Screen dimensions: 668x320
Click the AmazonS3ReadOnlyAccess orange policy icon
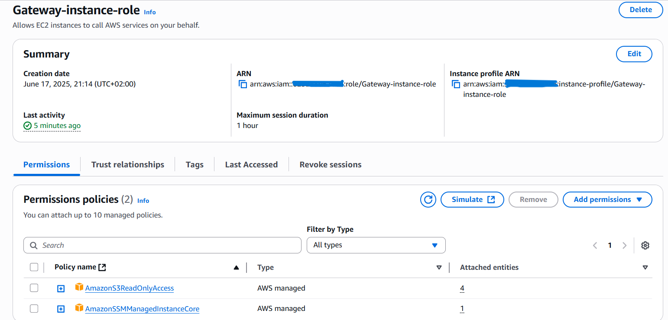click(x=79, y=287)
